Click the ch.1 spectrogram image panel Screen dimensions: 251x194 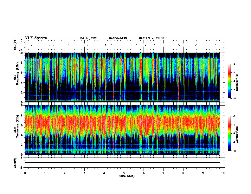coord(122,77)
